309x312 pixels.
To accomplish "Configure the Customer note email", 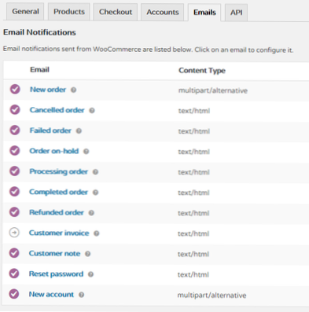I will point(54,253).
